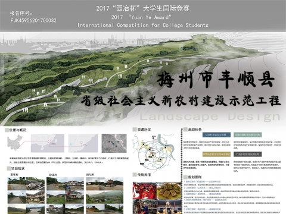Click the '项目现状' section heading
The height and width of the screenshot is (214, 286).
(x=18, y=169)
